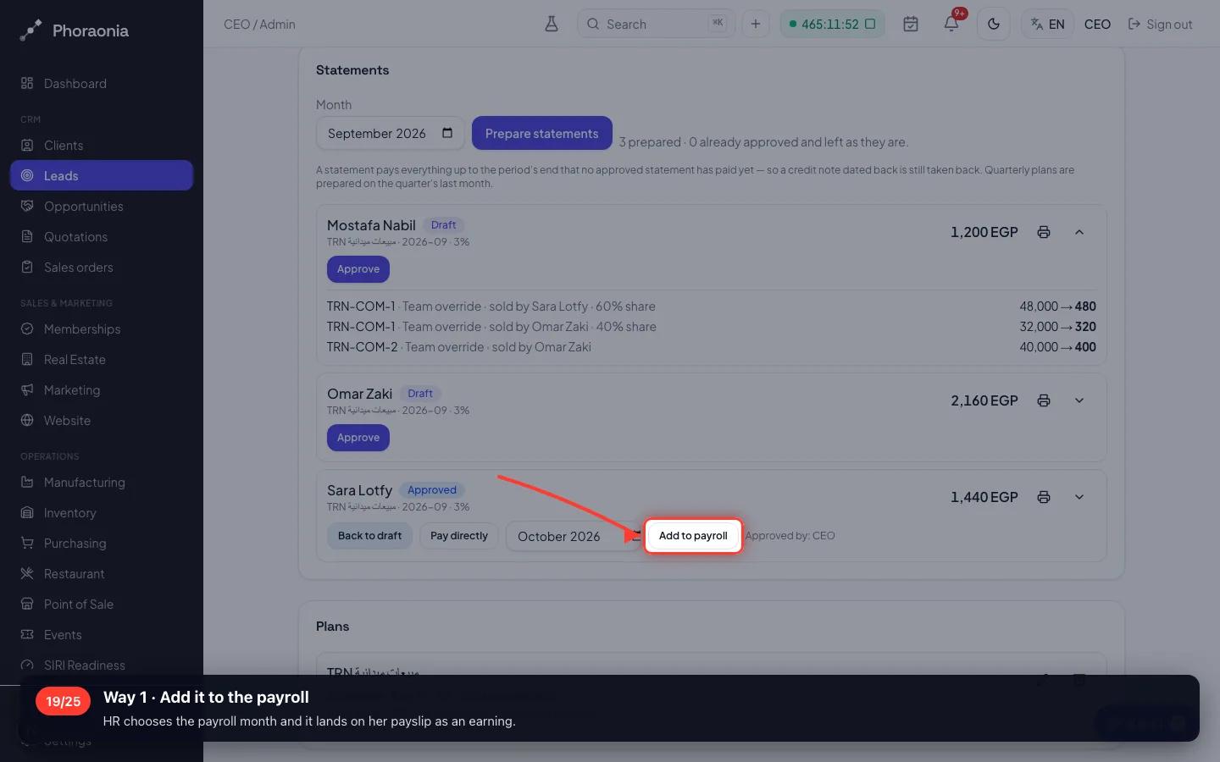Collapse Mostafa Nabil statement details

[x=1079, y=232]
